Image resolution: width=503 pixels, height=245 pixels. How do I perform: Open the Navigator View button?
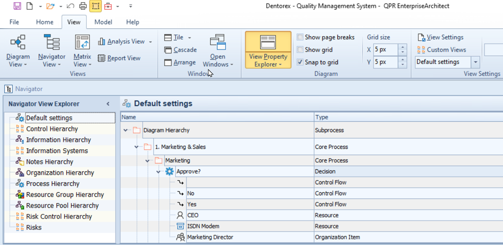51,52
